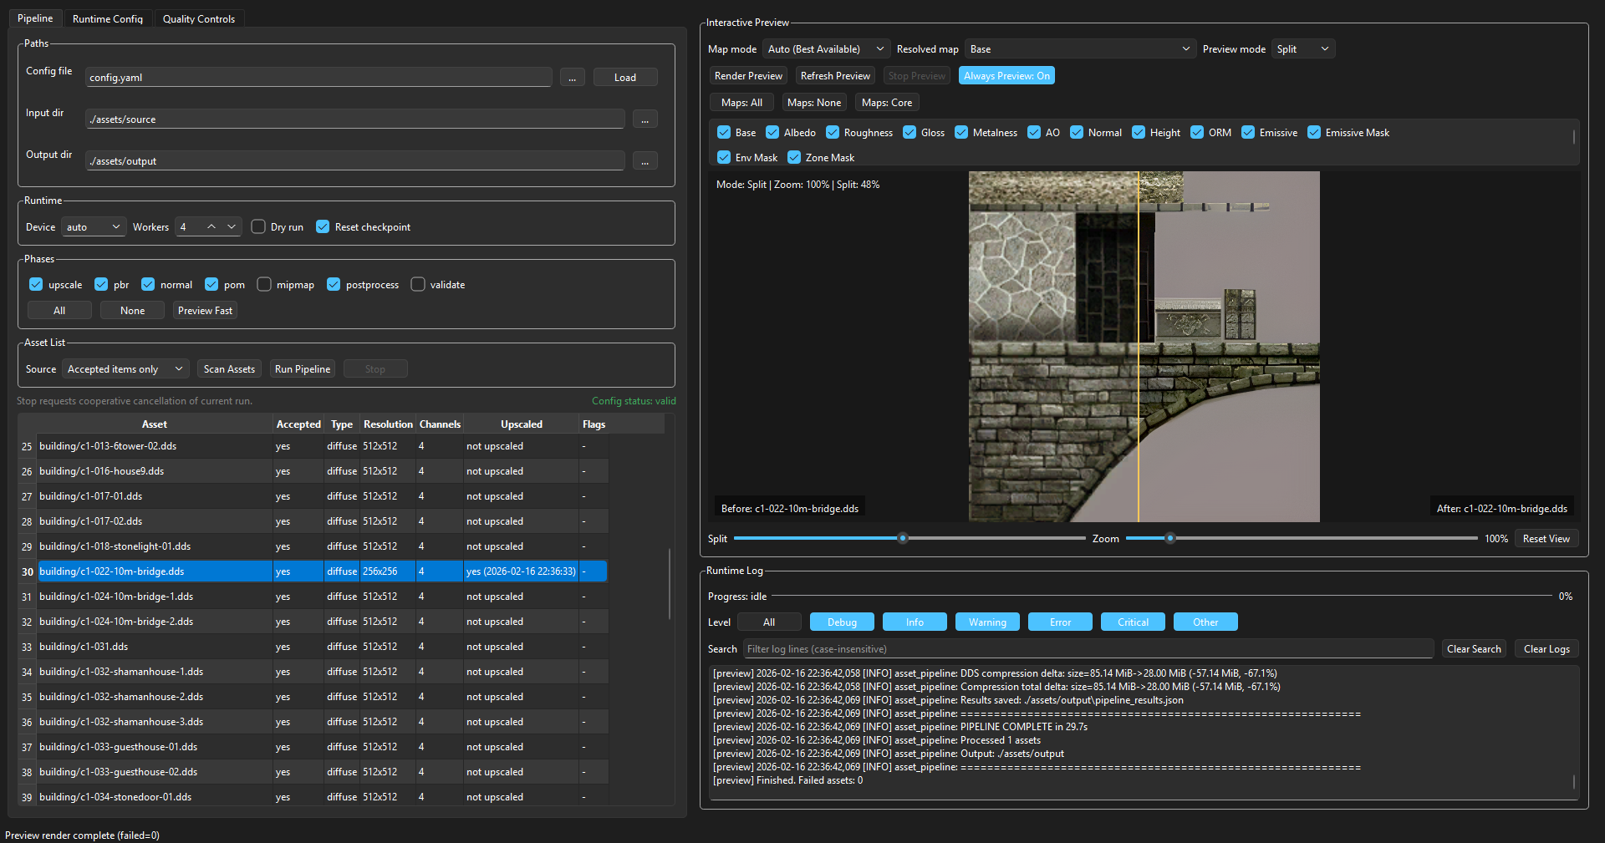Click the browse button for Output dir
The height and width of the screenshot is (843, 1605).
[645, 161]
